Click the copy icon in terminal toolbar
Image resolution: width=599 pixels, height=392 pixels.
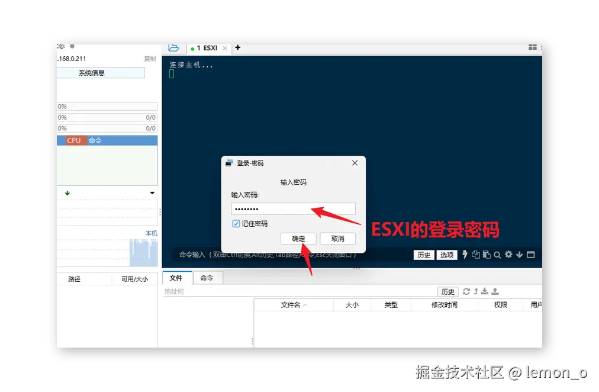click(475, 255)
